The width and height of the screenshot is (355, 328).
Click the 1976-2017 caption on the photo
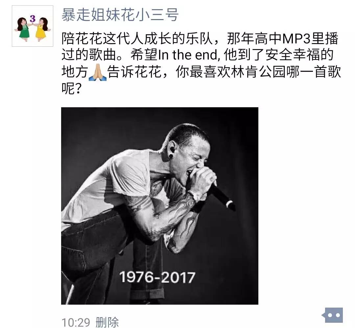pos(157,277)
